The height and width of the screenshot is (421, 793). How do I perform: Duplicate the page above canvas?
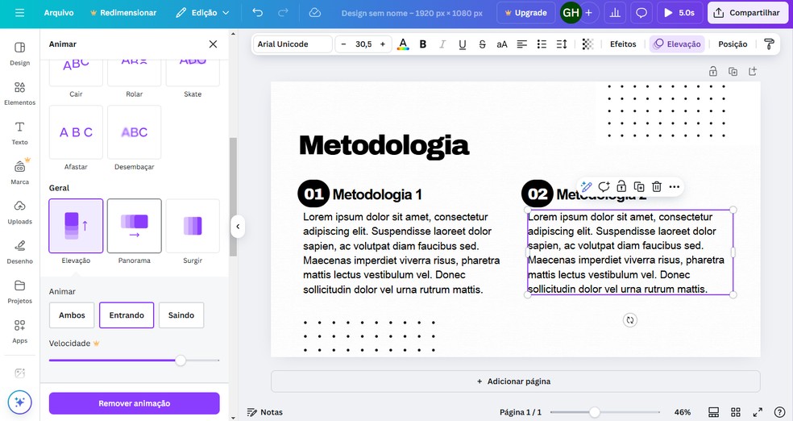pyautogui.click(x=733, y=71)
